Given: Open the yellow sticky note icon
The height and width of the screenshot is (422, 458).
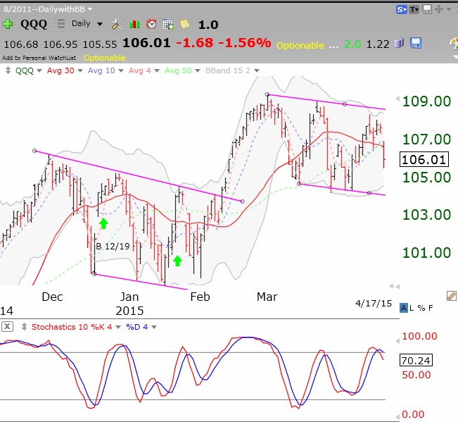Looking at the screenshot, I should 185,24.
